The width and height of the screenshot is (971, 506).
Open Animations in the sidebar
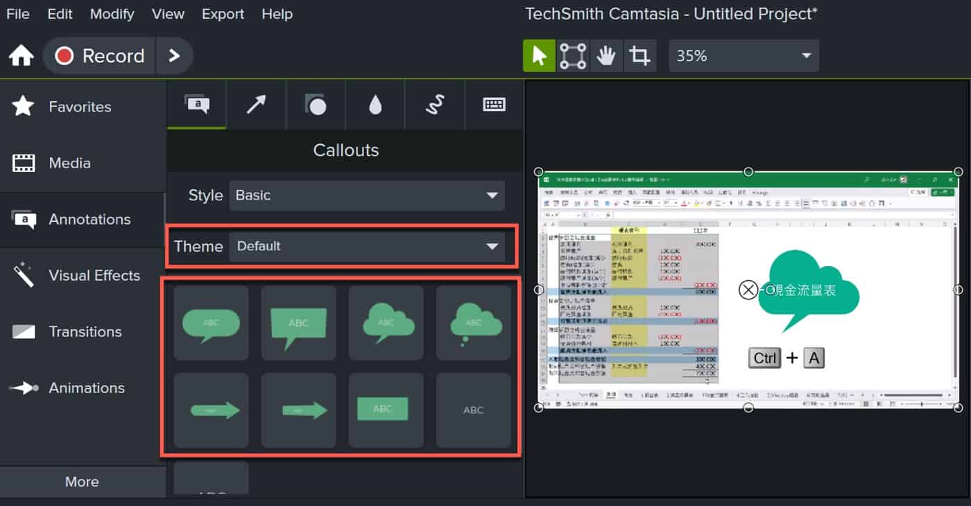pos(83,387)
